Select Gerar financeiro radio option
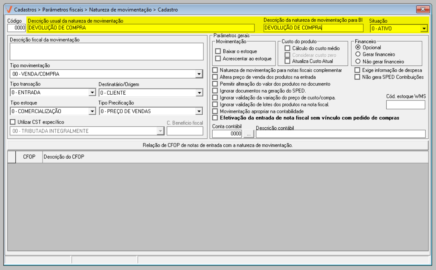Viewport: 436px width, 270px height. (358, 54)
